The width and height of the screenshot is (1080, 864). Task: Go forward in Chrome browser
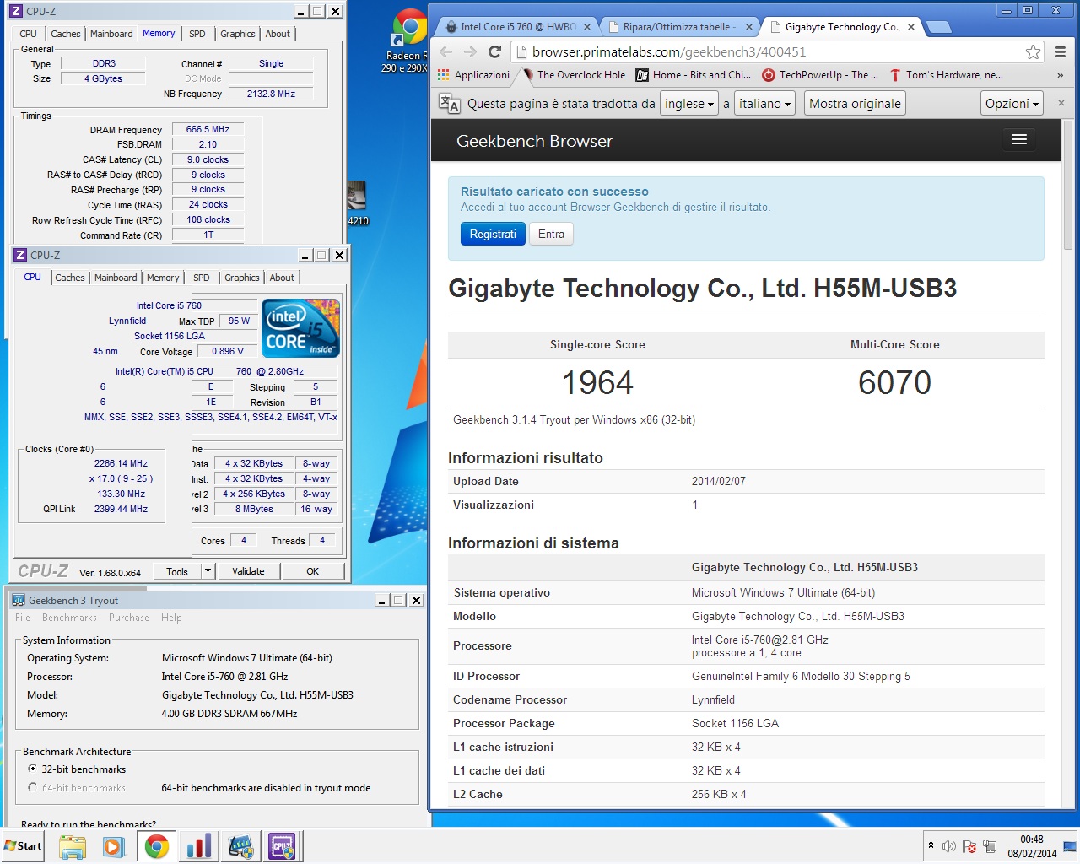471,51
